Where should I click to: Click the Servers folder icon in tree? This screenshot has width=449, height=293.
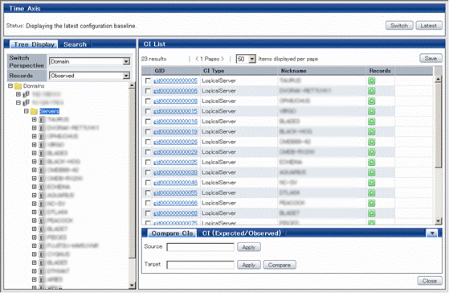34,111
